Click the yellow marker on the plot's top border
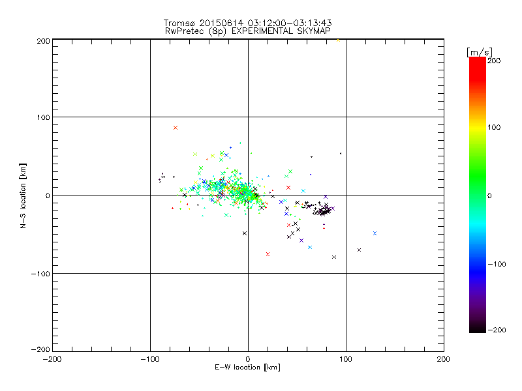The height and width of the screenshot is (391, 522). pyautogui.click(x=338, y=40)
